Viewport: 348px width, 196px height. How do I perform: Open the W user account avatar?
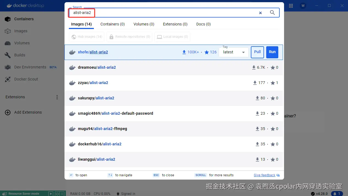coord(303,6)
